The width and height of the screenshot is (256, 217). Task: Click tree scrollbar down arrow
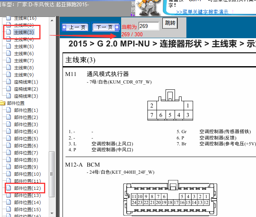[52, 213]
